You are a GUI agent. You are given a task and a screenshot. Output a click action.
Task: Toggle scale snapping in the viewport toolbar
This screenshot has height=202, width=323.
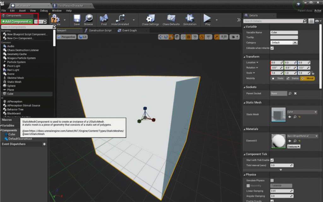coord(216,37)
